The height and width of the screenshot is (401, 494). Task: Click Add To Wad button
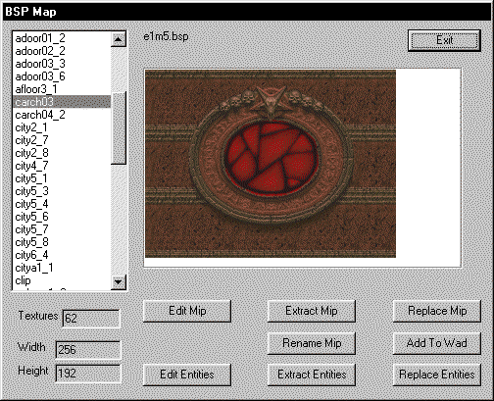click(437, 343)
